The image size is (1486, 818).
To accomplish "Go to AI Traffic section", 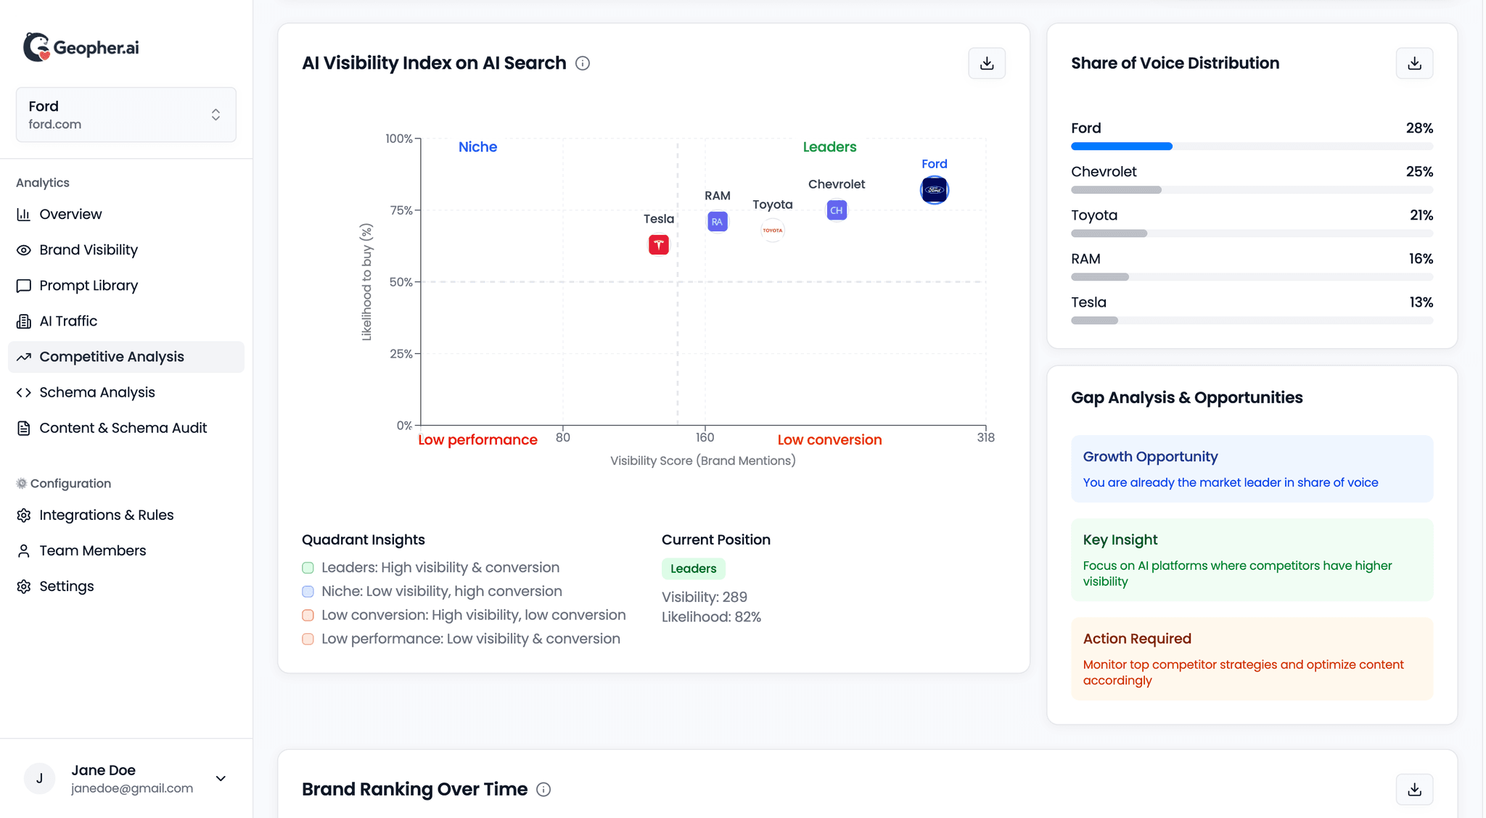I will [x=68, y=321].
